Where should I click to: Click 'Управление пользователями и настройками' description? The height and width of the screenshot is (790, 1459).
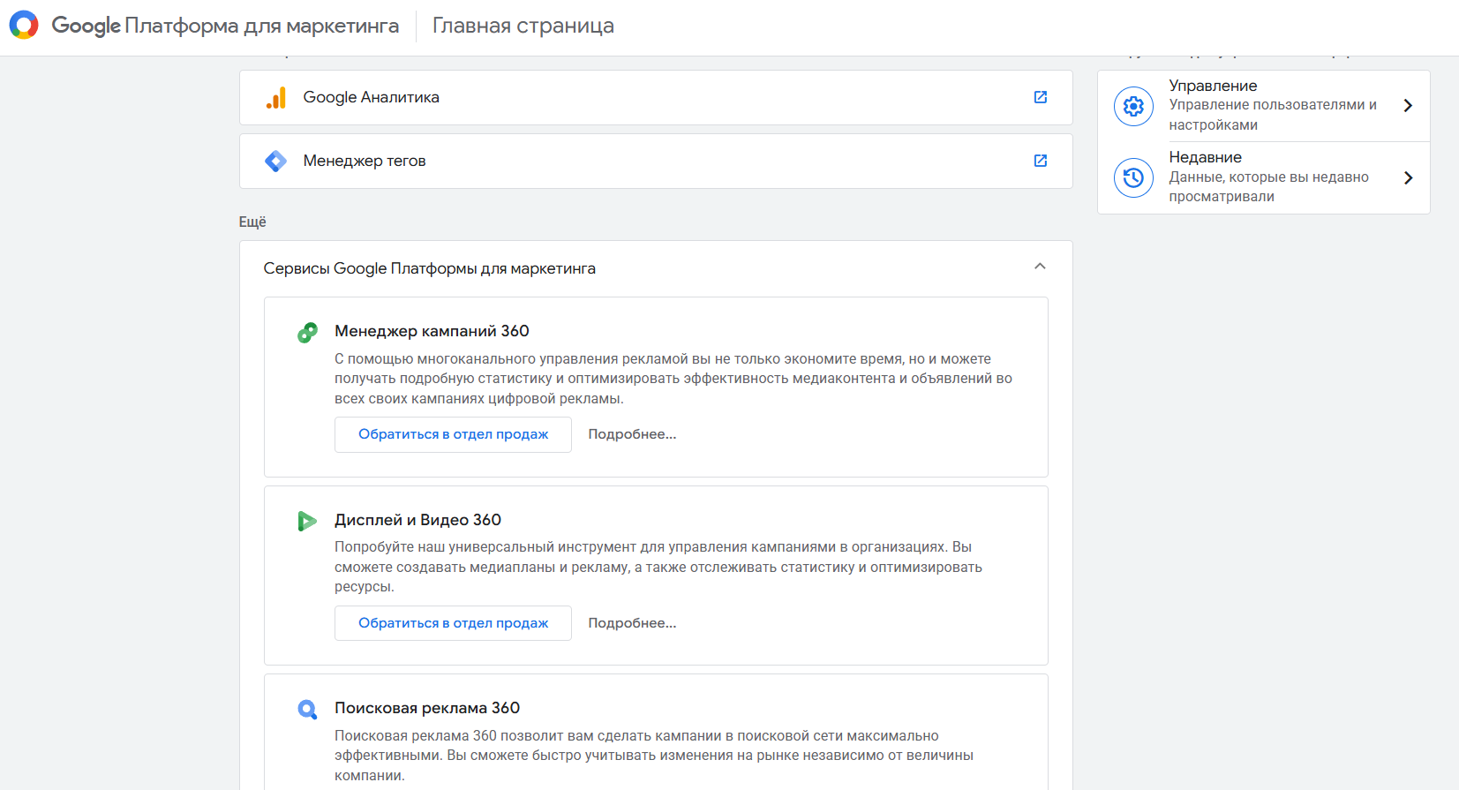[x=1273, y=115]
